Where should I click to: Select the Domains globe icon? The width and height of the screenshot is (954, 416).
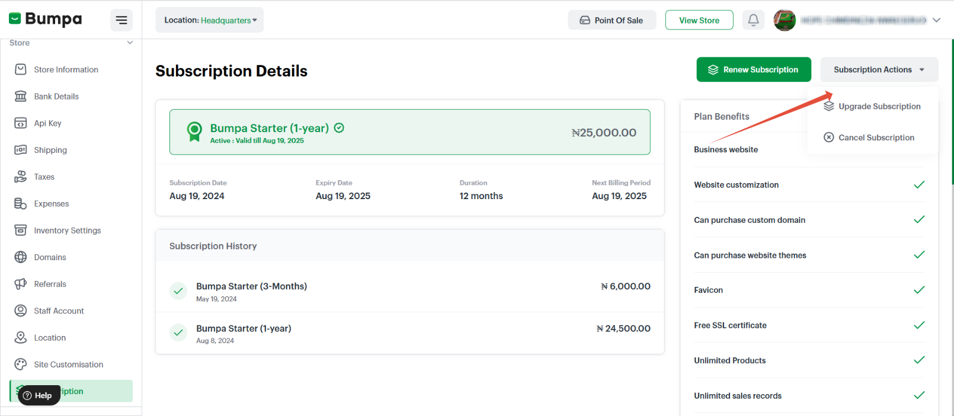[21, 257]
